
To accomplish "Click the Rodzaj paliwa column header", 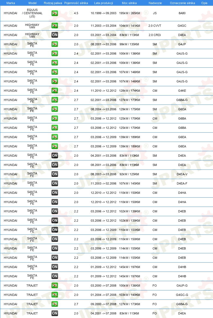I will [x=53, y=3].
